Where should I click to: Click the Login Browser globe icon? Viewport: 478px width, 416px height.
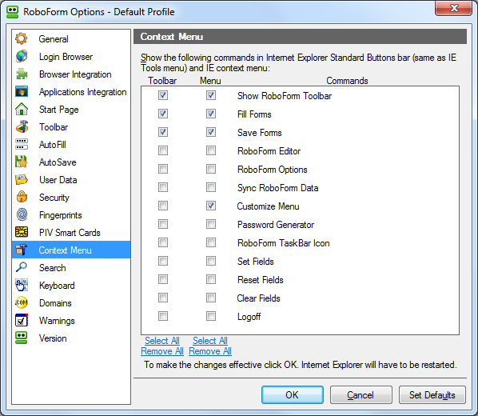pyautogui.click(x=22, y=57)
